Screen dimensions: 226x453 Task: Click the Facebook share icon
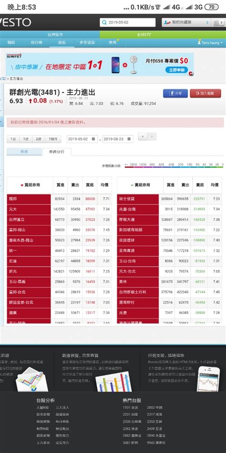[171, 93]
